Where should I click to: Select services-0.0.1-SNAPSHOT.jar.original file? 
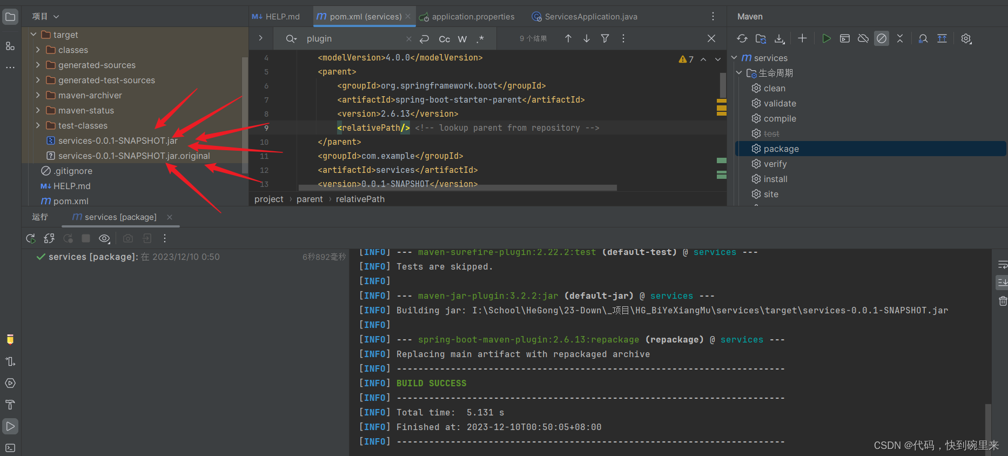(x=134, y=156)
